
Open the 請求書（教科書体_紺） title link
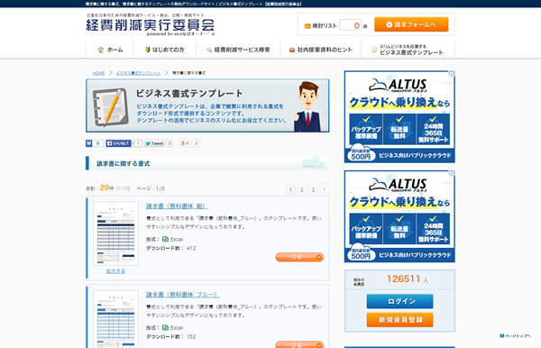pyautogui.click(x=177, y=206)
